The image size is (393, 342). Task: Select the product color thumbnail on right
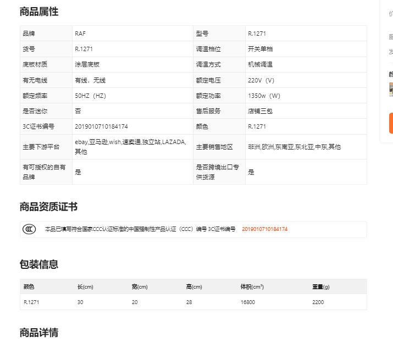[391, 89]
